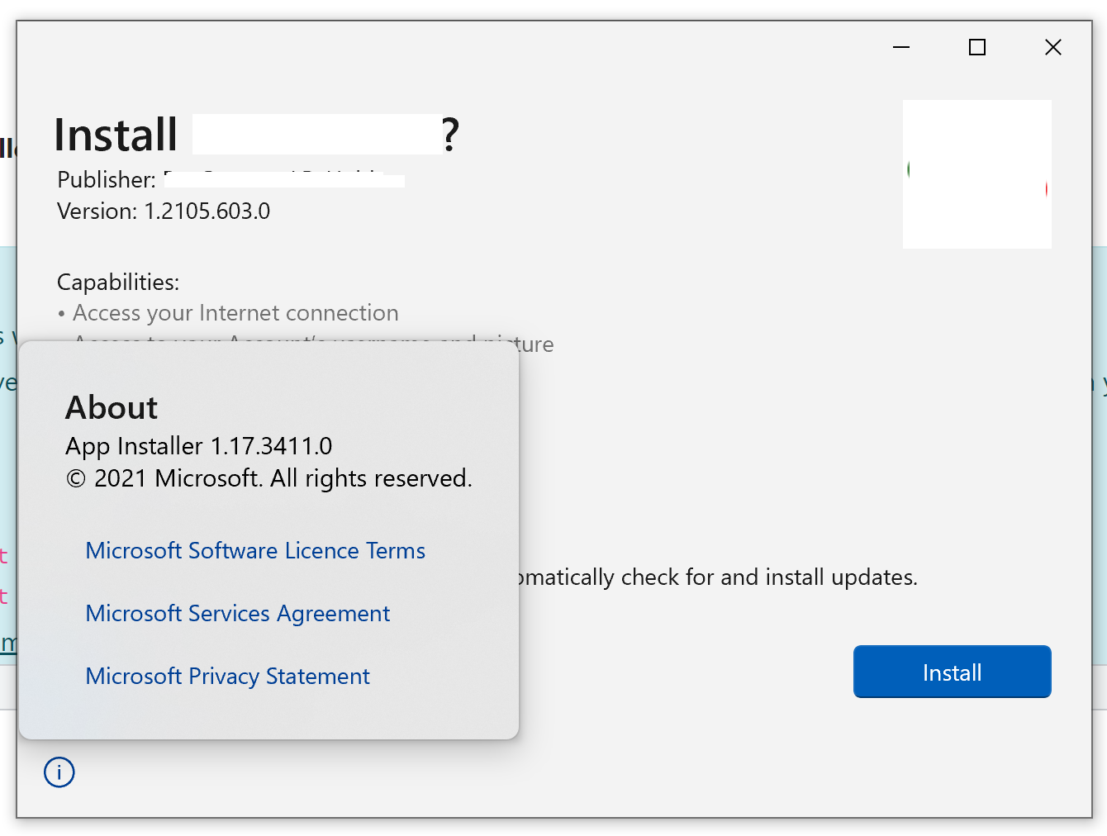1107x836 pixels.
Task: Click the '© 2021 Microsoft. All rights reserved.' text
Action: click(269, 478)
